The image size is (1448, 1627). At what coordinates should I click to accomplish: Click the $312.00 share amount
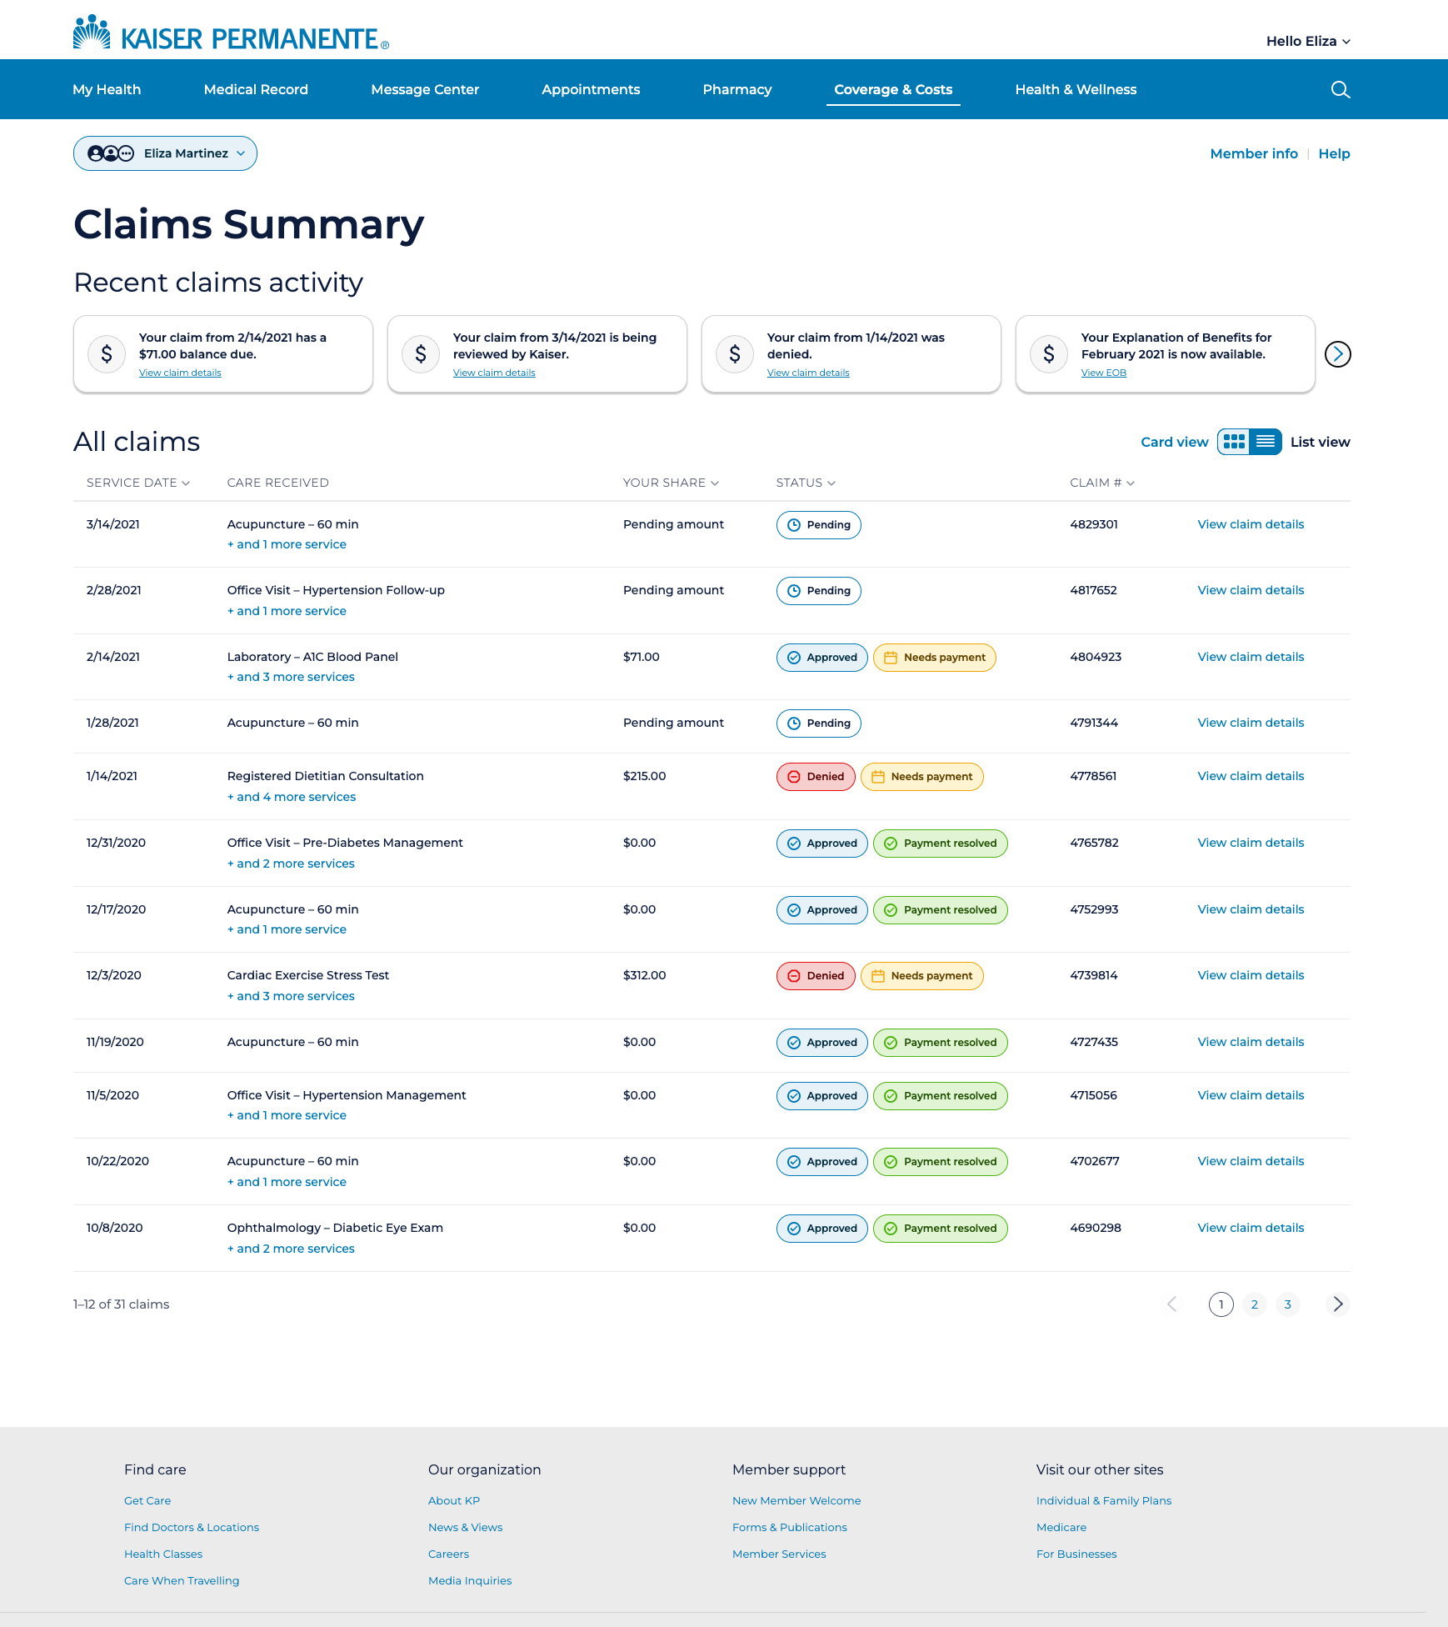(x=644, y=975)
